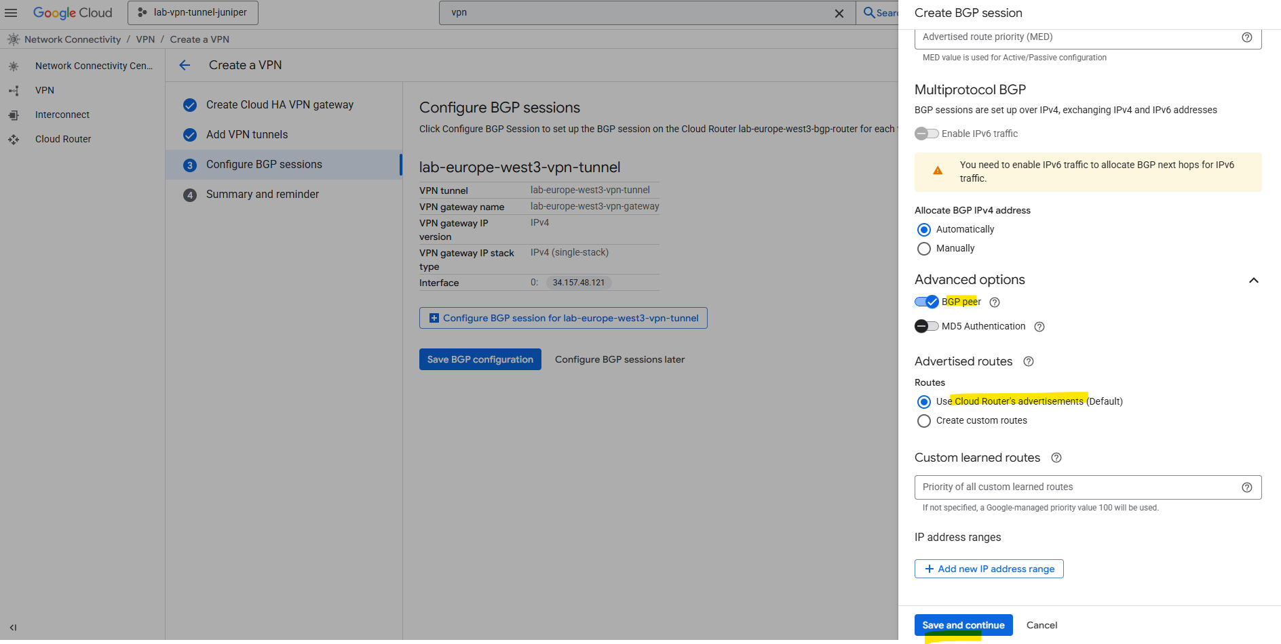Collapse the sidebar with bottom-left arrow
The height and width of the screenshot is (644, 1281).
pyautogui.click(x=13, y=628)
